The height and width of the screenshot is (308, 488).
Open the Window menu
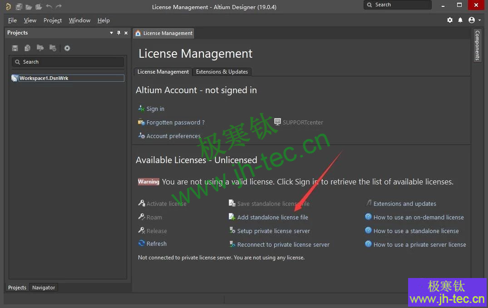coord(80,20)
